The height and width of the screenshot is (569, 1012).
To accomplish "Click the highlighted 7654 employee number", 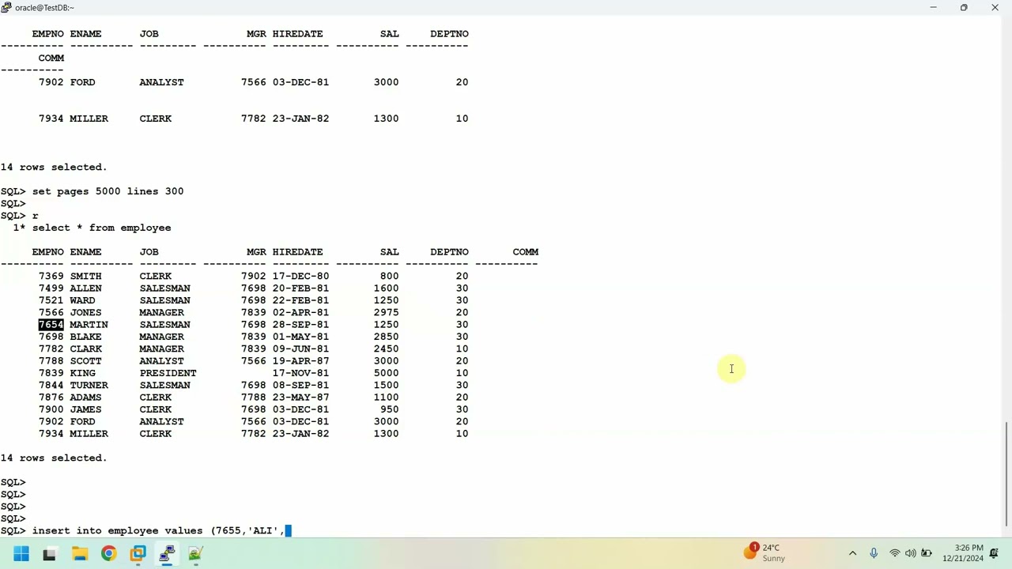I will click(51, 325).
